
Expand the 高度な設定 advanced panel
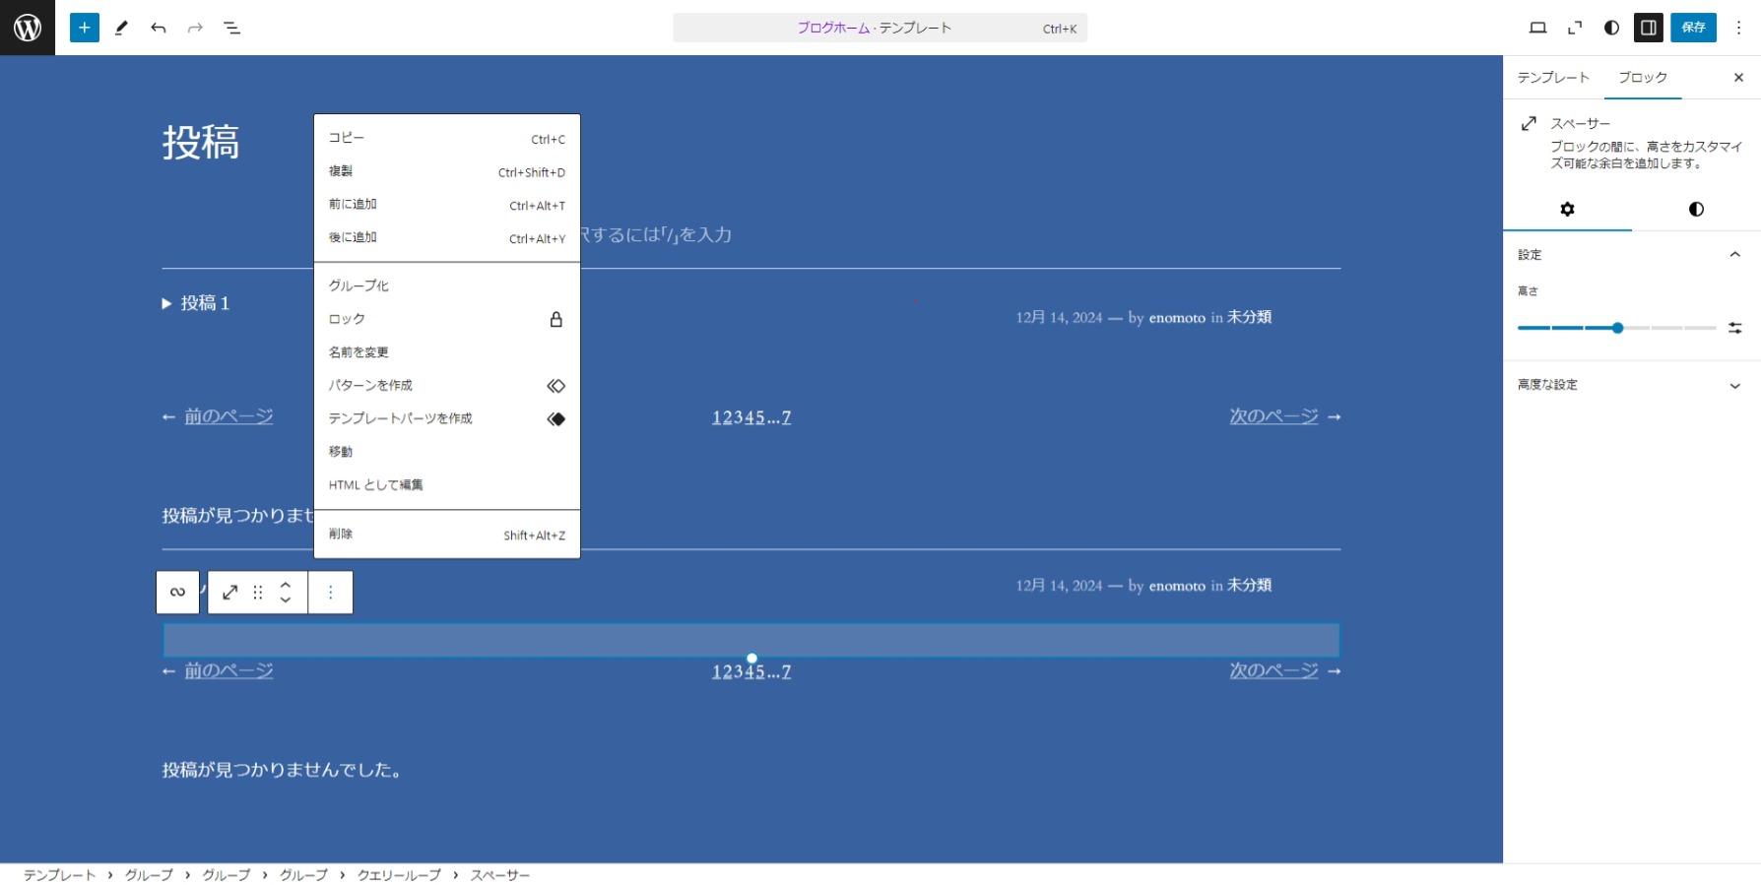(1734, 386)
